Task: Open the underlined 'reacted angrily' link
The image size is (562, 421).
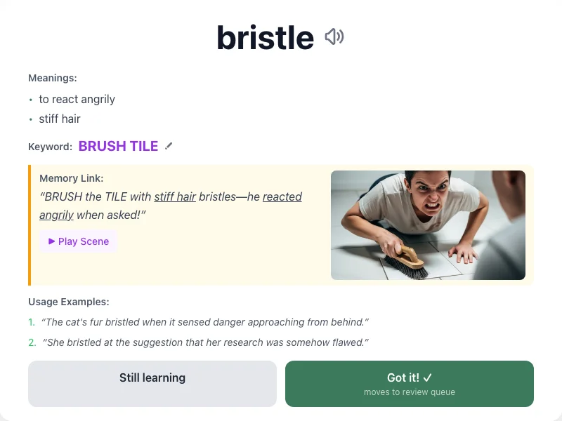Action: click(282, 196)
